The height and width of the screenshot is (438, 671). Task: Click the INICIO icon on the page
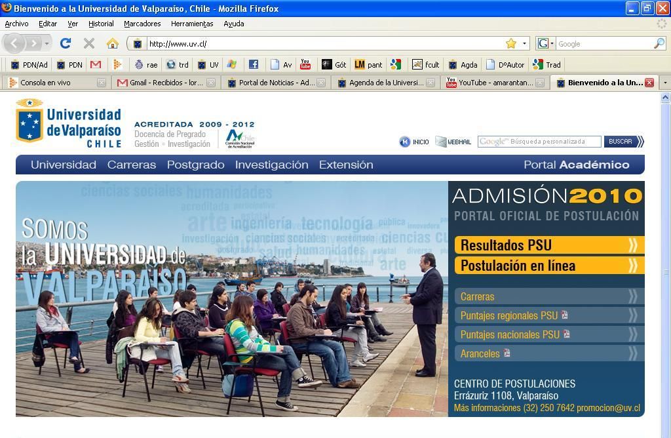click(405, 142)
